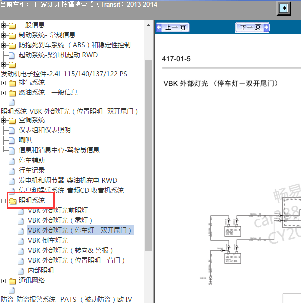301x303 pixels.
Task: Collapse the 照明系统 folder
Action: [3, 201]
